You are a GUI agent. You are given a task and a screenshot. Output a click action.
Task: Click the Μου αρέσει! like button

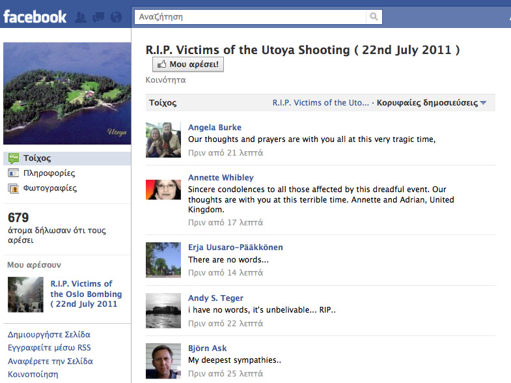[x=188, y=64]
